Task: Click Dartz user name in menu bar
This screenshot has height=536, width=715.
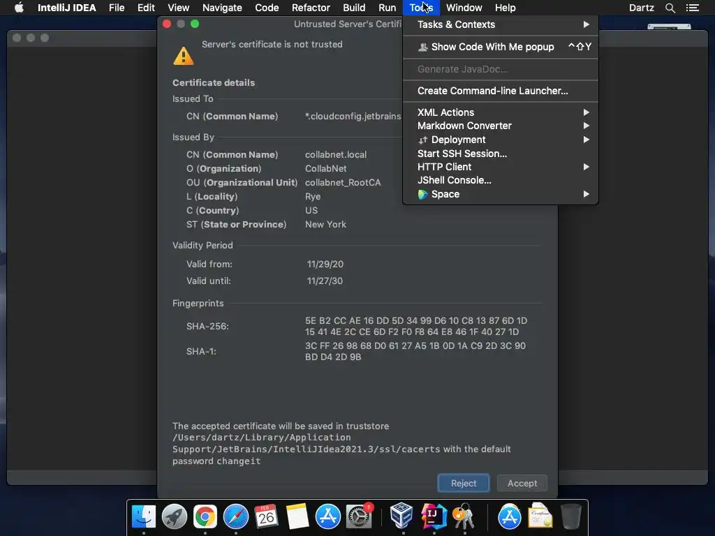Action: pyautogui.click(x=641, y=8)
